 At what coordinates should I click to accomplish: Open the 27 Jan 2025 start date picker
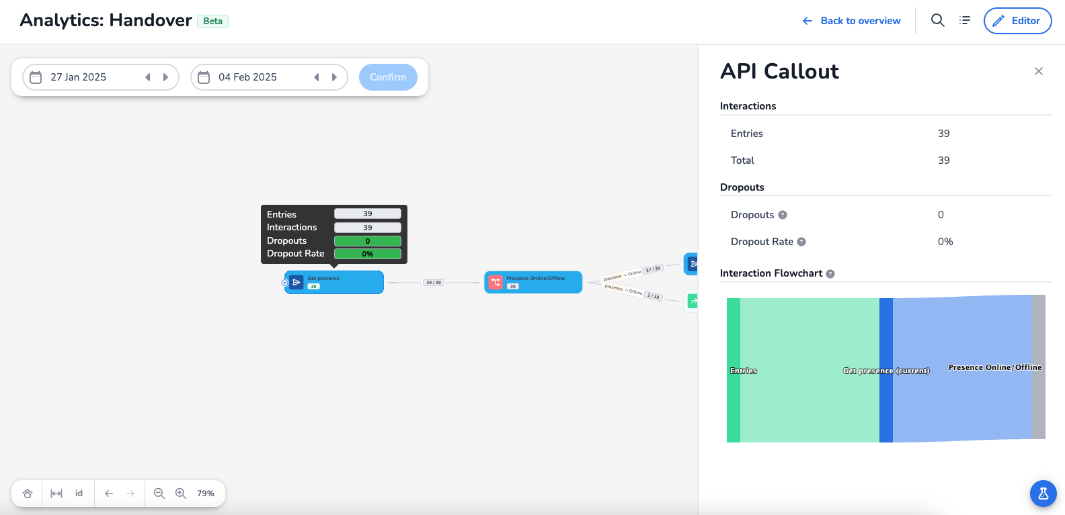[x=78, y=77]
